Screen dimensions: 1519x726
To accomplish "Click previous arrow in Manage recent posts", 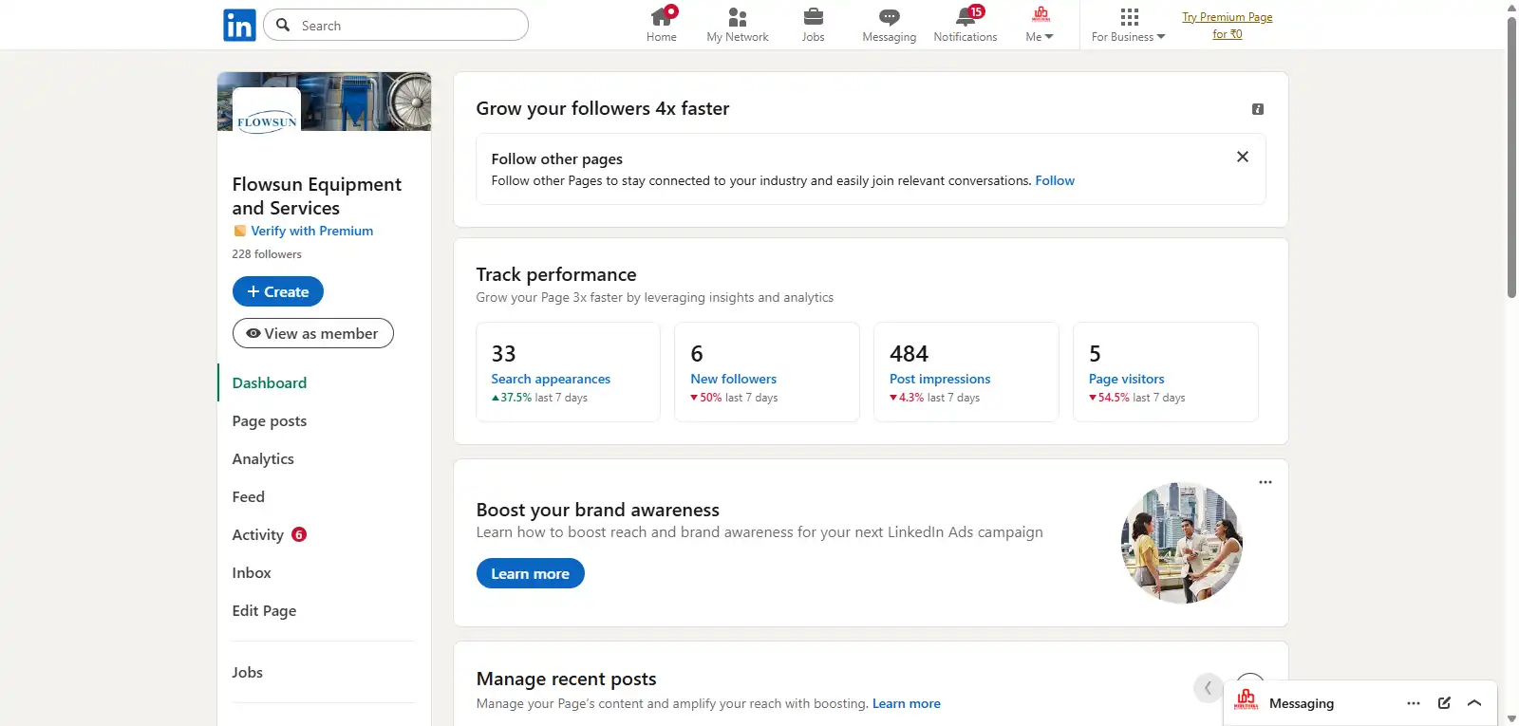I will click(x=1208, y=687).
